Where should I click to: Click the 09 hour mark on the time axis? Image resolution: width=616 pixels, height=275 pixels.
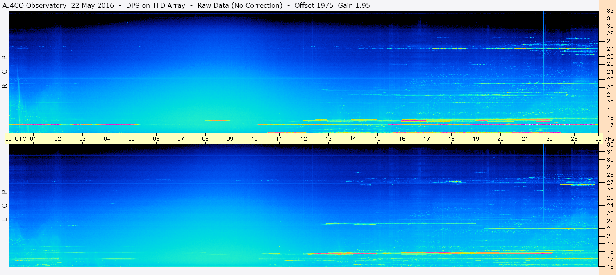pyautogui.click(x=230, y=139)
